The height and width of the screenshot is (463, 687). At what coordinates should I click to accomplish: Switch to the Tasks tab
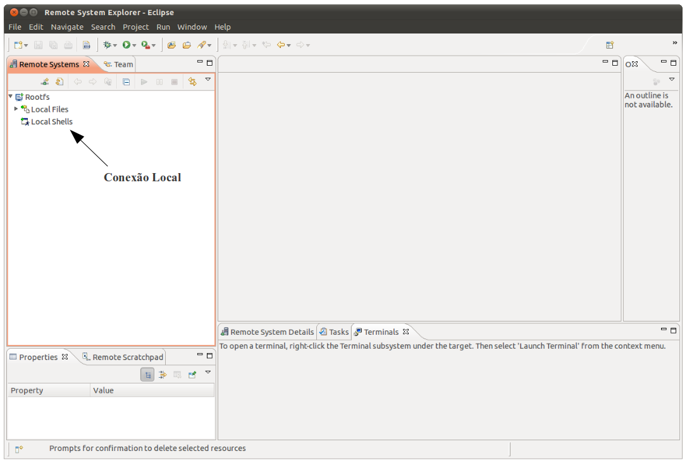(334, 332)
